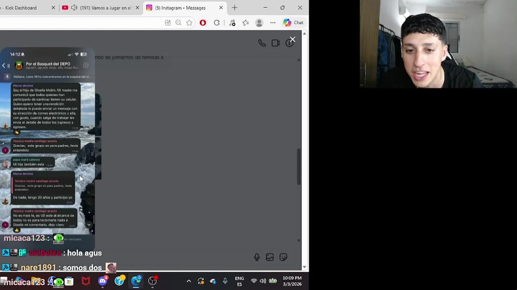The image size is (517, 290).
Task: Open OBS Studio from the taskbar
Action: point(153,281)
